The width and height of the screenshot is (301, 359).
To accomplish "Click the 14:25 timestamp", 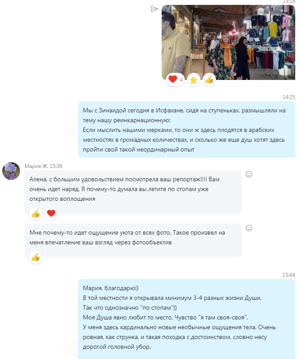I will 289,97.
